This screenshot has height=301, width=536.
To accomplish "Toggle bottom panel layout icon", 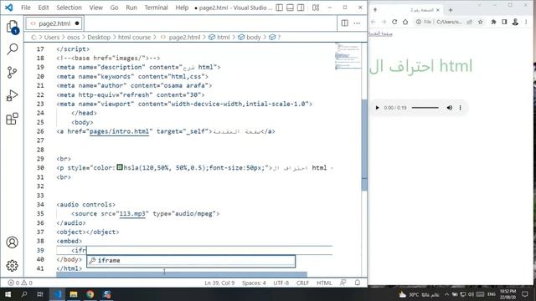I will coord(290,8).
